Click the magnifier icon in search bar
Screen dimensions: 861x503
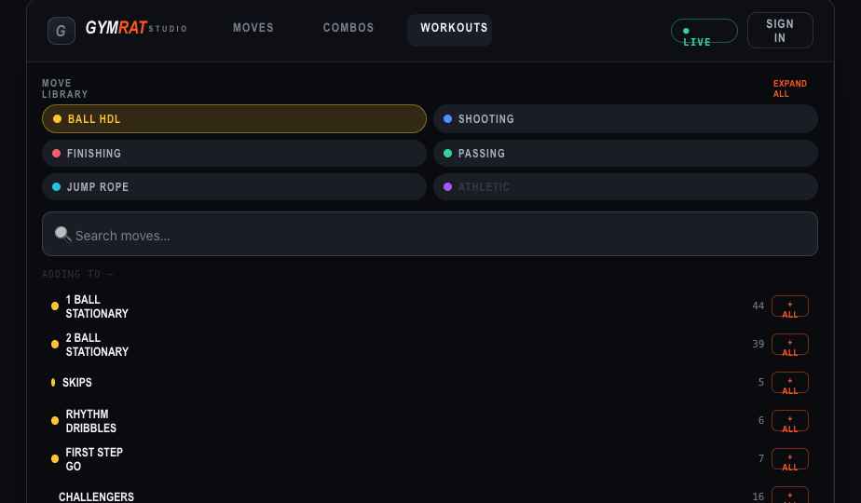(62, 235)
